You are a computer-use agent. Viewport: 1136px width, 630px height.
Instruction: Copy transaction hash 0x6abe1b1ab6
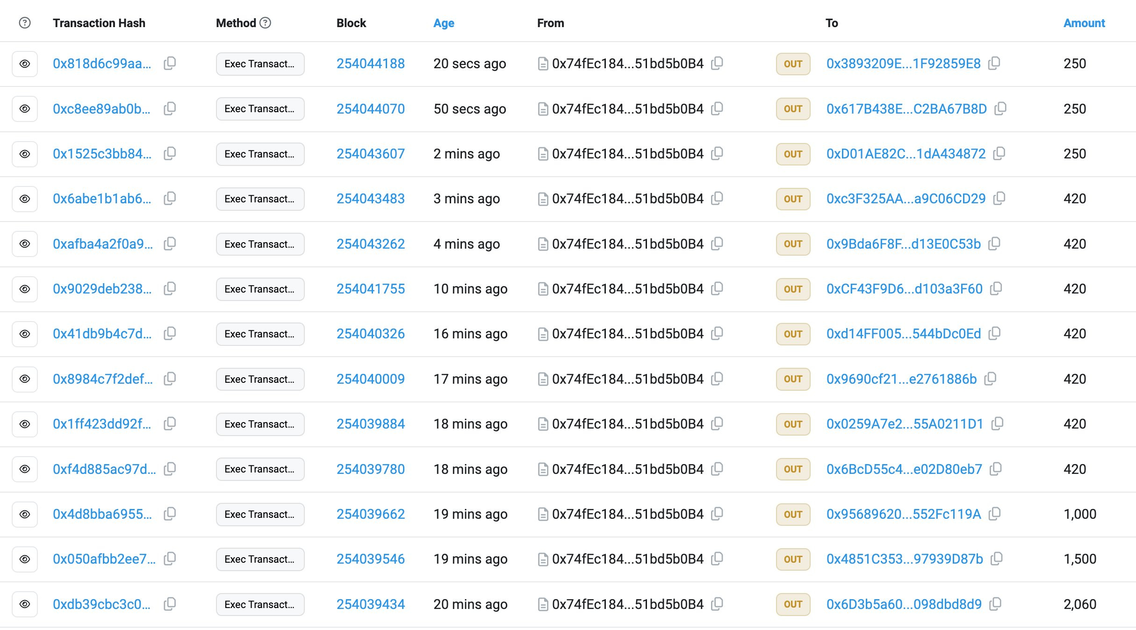tap(170, 199)
